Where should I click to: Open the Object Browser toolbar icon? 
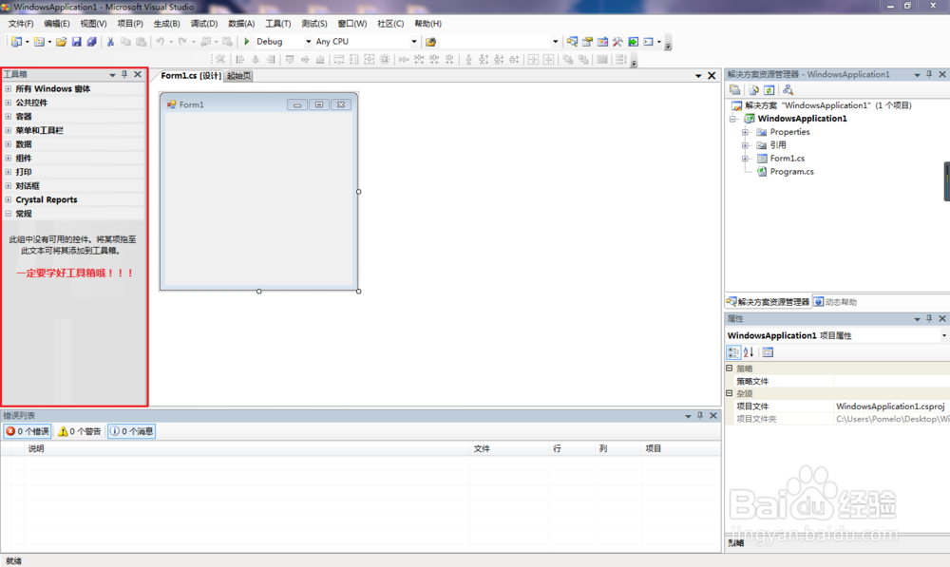tap(602, 42)
